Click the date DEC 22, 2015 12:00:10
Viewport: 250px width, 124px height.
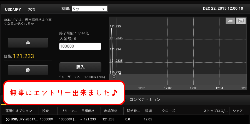pos(223,9)
